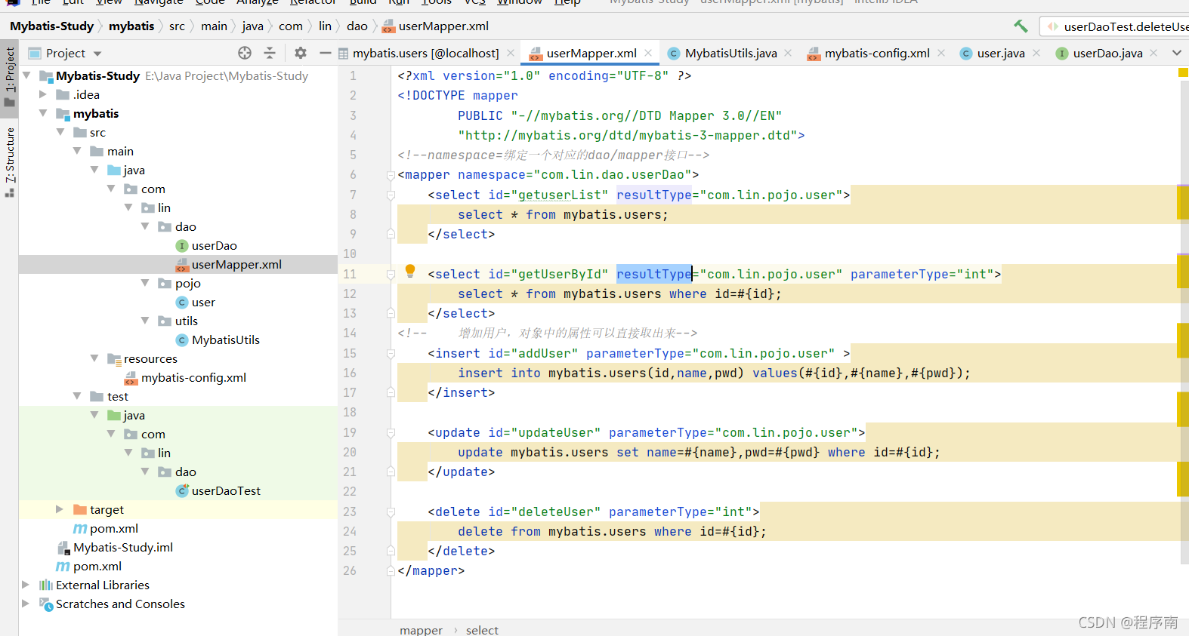Fold the insert block at line 15

pyautogui.click(x=391, y=353)
